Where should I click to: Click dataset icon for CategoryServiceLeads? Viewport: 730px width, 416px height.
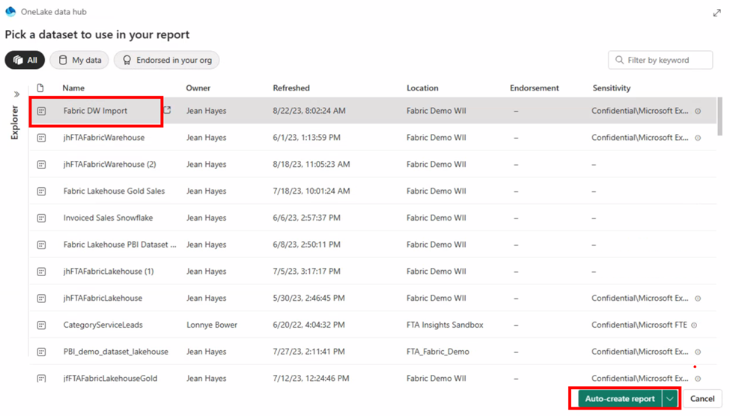41,325
